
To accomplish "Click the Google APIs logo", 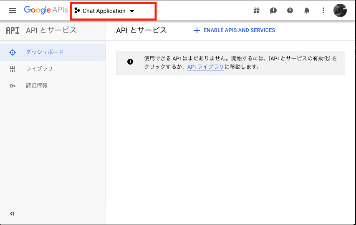I will 46,10.
